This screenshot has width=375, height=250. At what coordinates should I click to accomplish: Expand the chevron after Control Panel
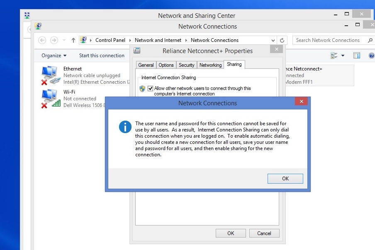(x=130, y=40)
